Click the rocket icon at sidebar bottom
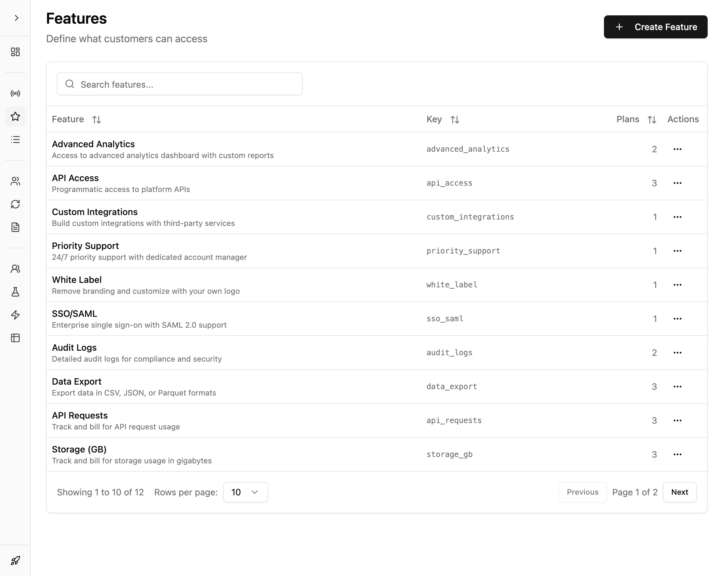Viewport: 723px width, 576px height. click(x=15, y=560)
